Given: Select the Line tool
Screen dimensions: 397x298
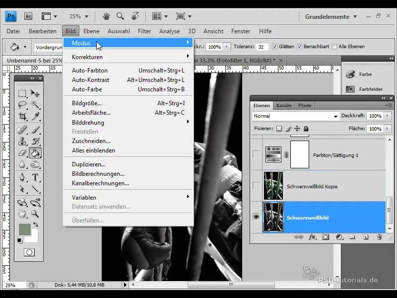Looking at the screenshot, I should 35,189.
